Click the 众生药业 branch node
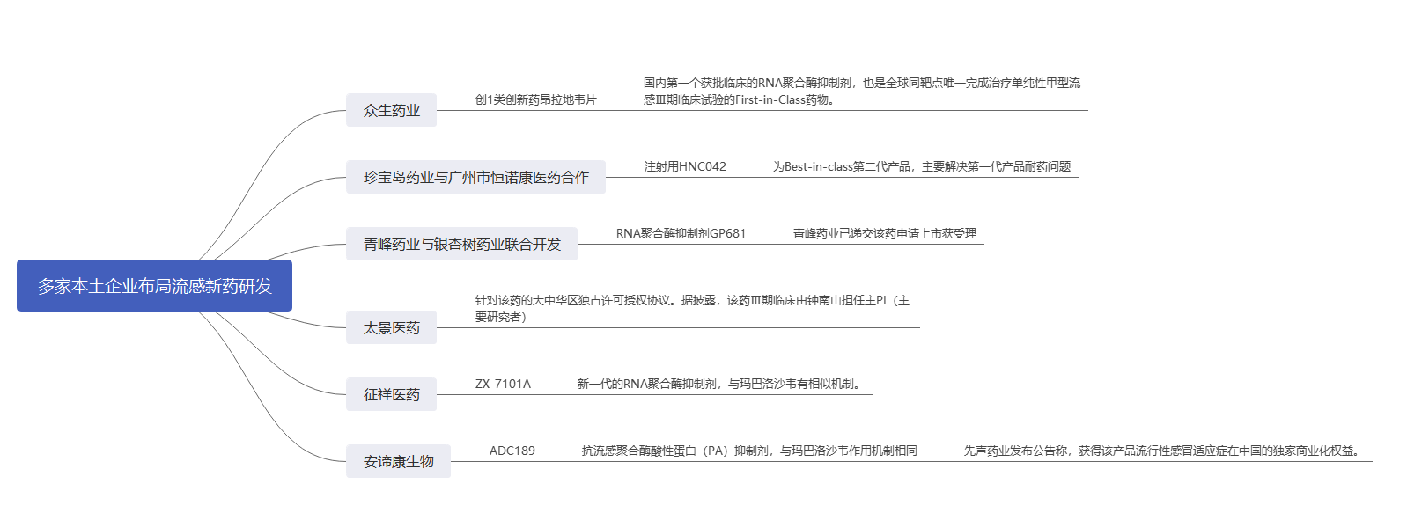 [x=391, y=110]
